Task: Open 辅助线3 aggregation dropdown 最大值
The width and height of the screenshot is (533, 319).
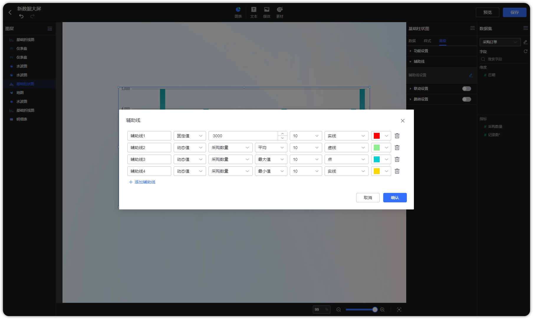Action: (x=271, y=159)
